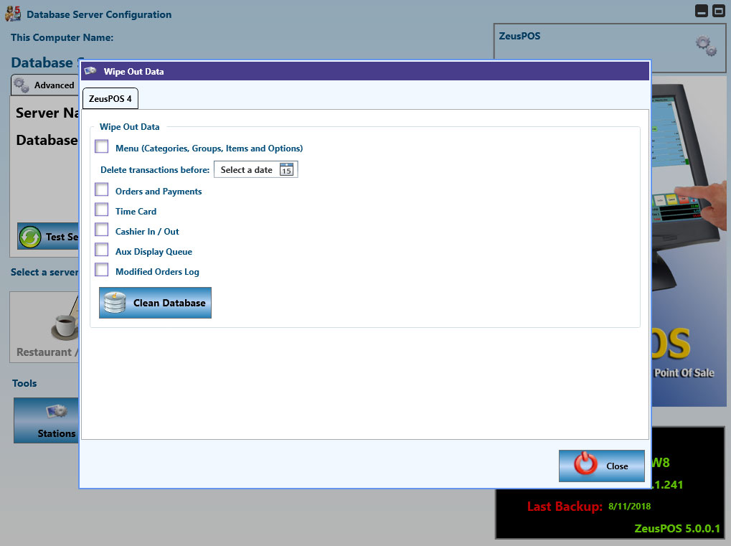Minimize the Database Server Configuration window
The width and height of the screenshot is (731, 546).
pos(702,11)
